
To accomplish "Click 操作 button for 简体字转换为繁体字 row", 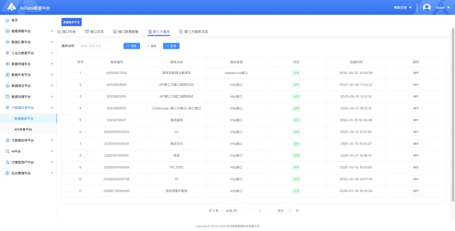I will tap(416, 73).
